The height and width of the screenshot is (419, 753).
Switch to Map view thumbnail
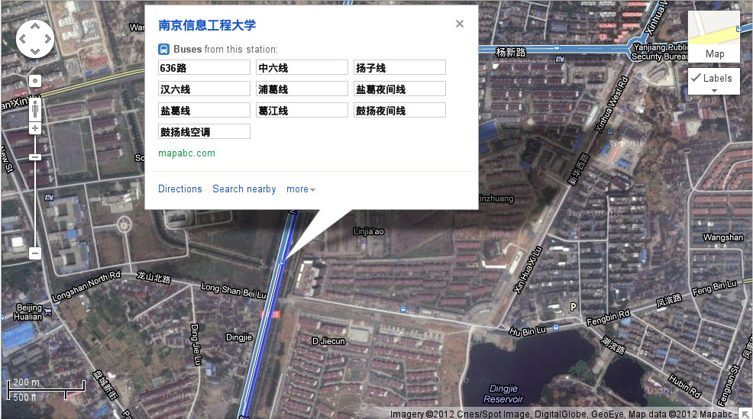(x=713, y=37)
